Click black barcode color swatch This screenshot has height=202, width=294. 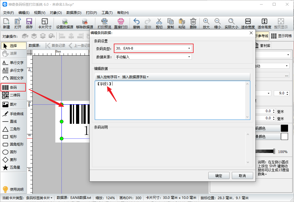[284, 128]
